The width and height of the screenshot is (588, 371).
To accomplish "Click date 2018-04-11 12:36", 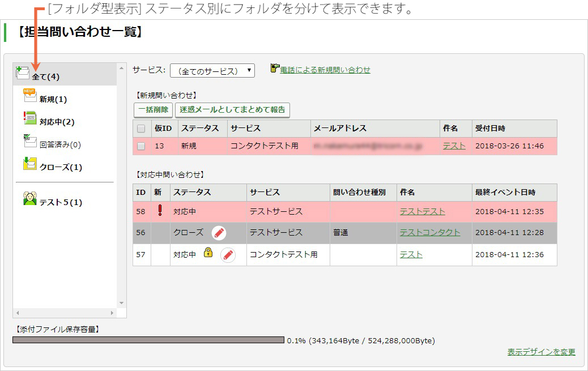I will [509, 255].
